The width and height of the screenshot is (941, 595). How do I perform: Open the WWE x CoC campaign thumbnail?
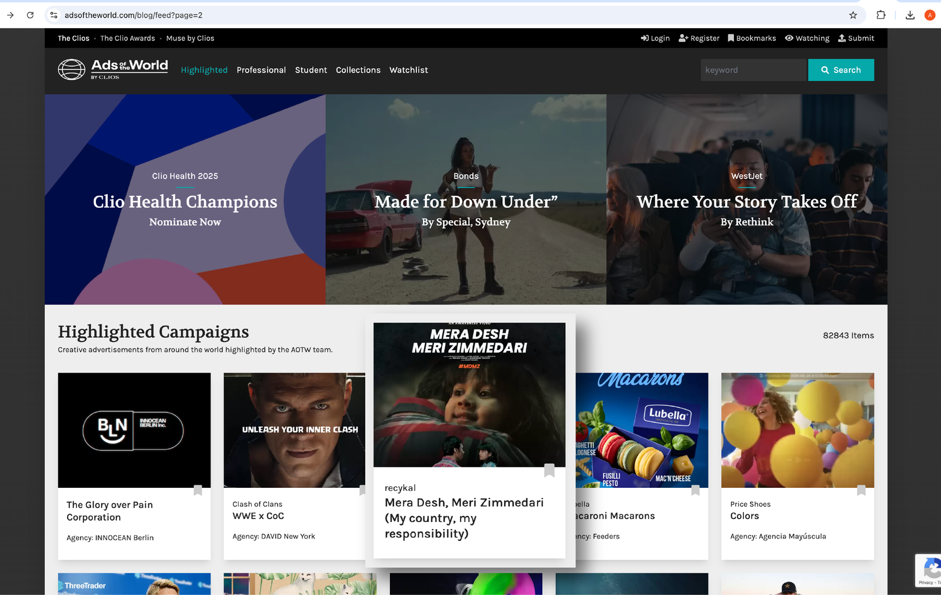tap(294, 430)
